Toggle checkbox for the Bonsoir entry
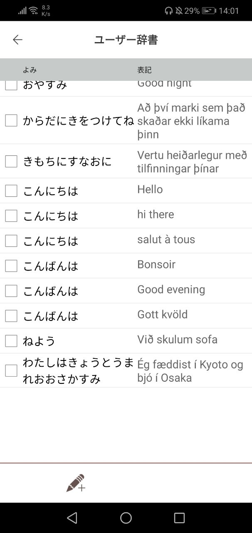The height and width of the screenshot is (533, 252). tap(11, 266)
